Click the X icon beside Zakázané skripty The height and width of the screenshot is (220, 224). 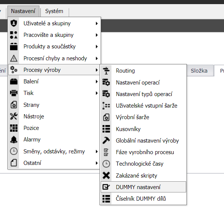(106, 175)
